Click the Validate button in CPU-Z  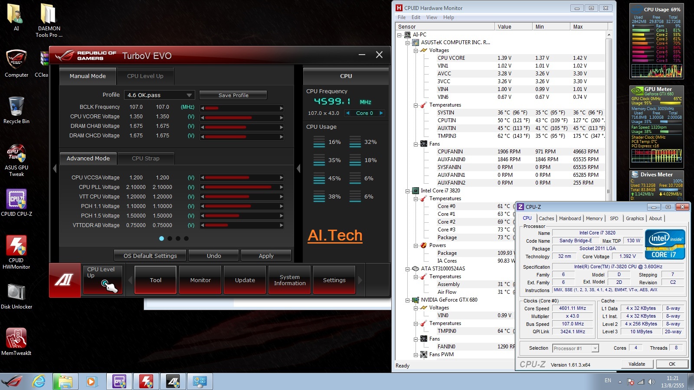(x=637, y=364)
